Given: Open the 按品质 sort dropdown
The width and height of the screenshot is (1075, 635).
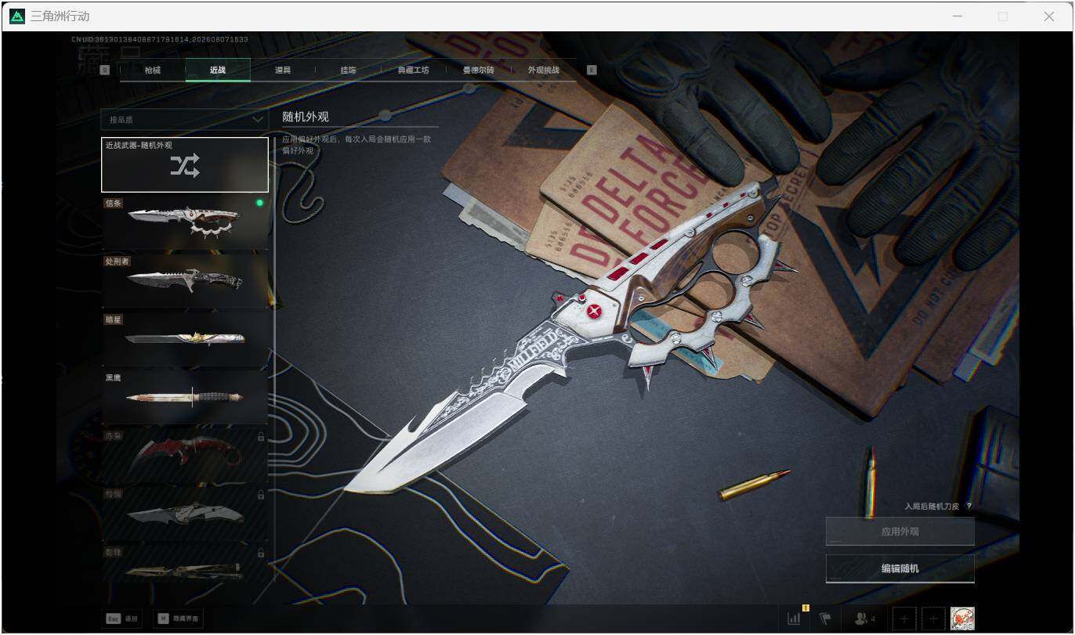Looking at the screenshot, I should coord(185,120).
